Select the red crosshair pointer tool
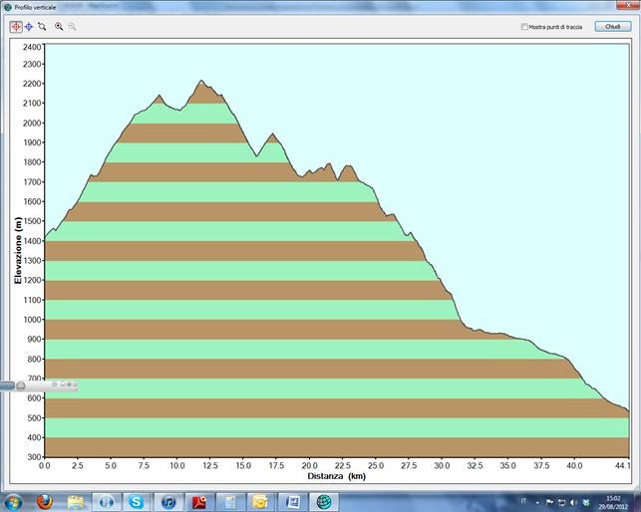The width and height of the screenshot is (641, 512). (x=16, y=27)
